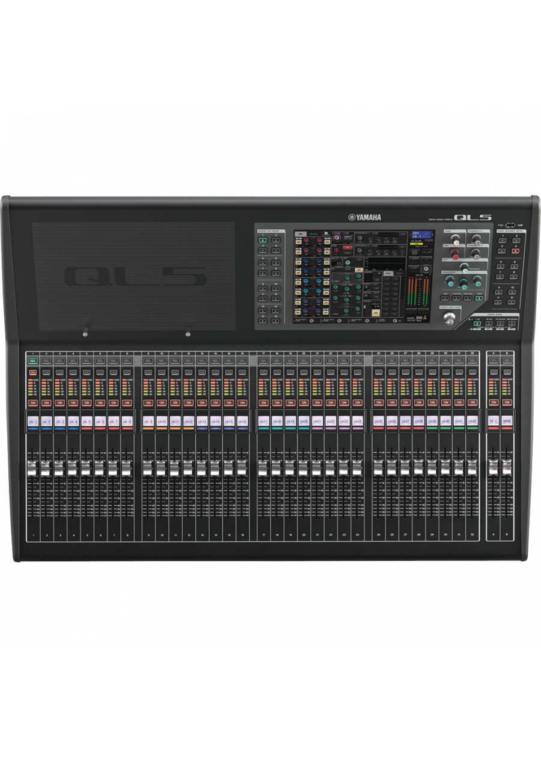Tap the ch28 channel name display

click(419, 422)
